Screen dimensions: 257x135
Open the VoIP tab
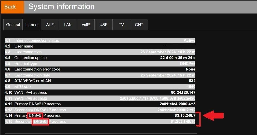pyautogui.click(x=86, y=25)
